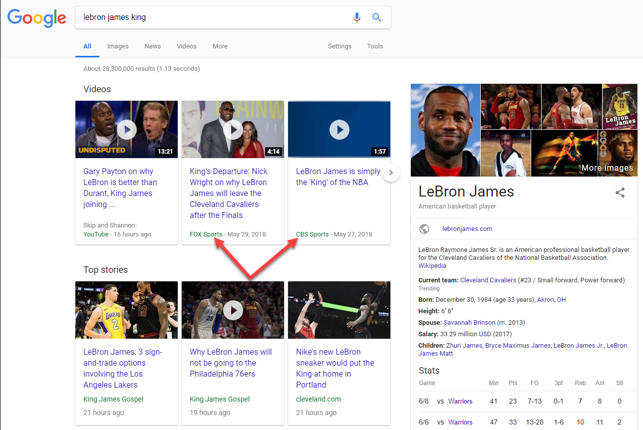The image size is (643, 430).
Task: Click CBS Sports source label
Action: coord(313,234)
